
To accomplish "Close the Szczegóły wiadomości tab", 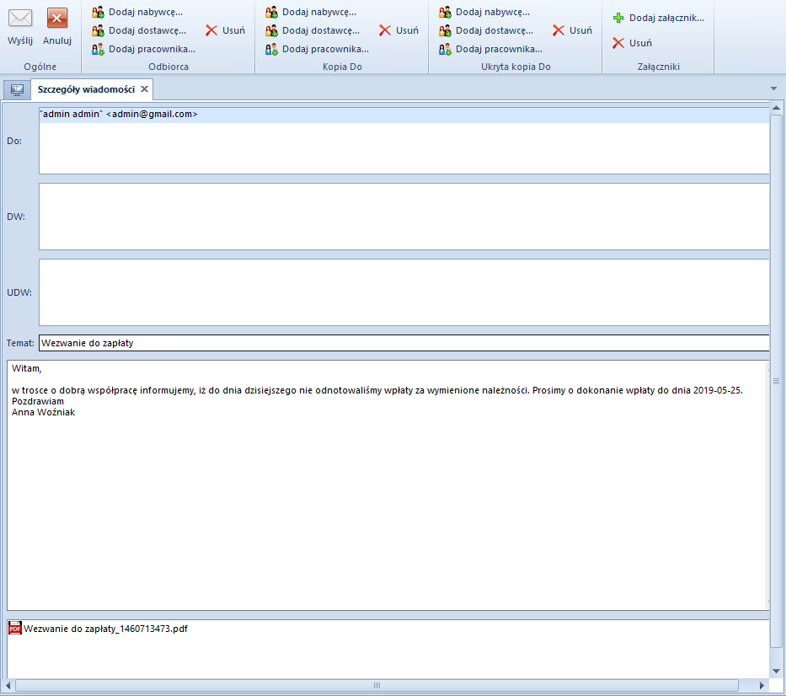I will tap(144, 88).
